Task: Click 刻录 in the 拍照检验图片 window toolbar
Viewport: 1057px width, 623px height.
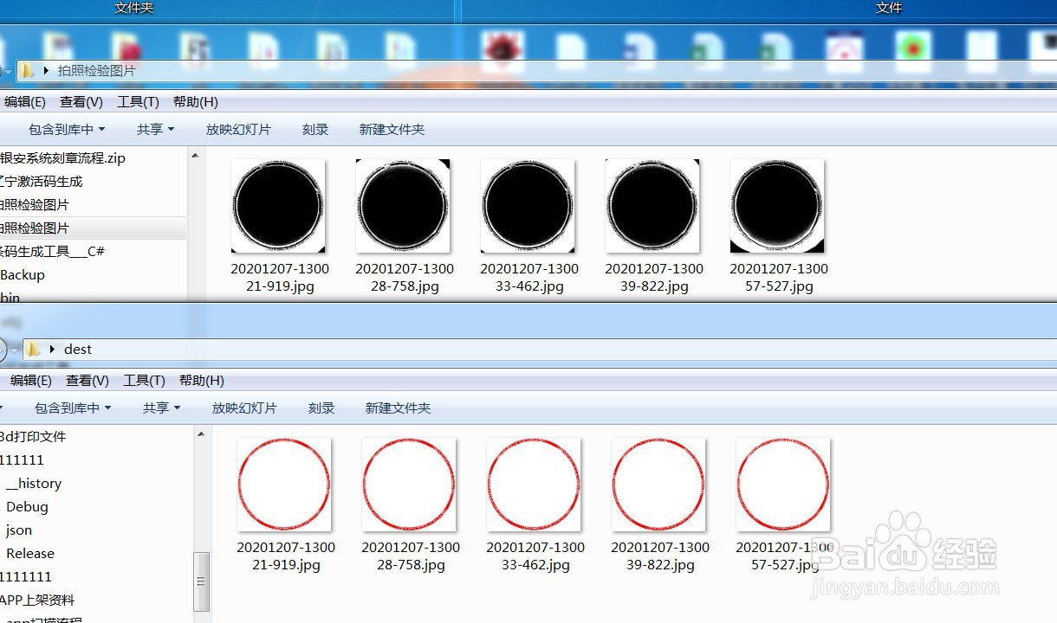Action: point(315,130)
